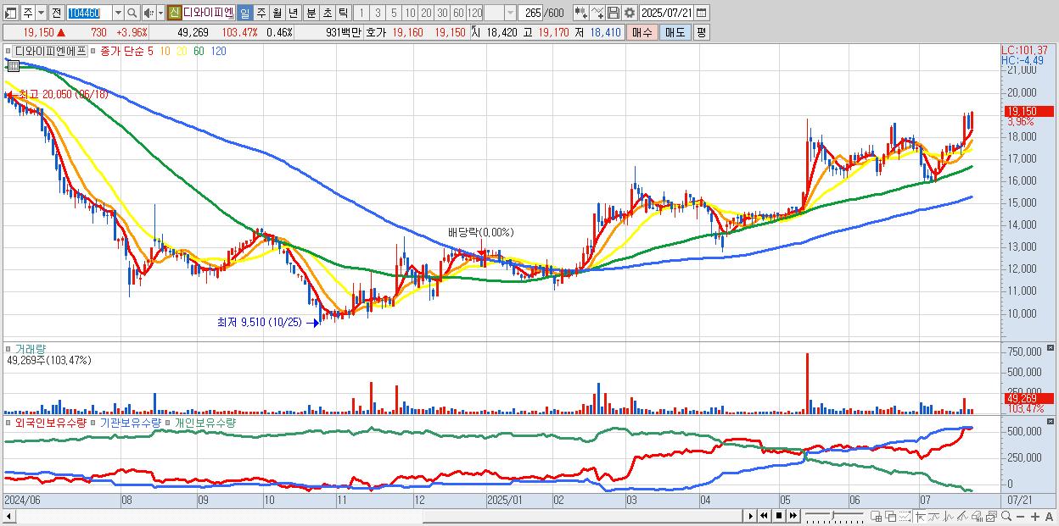Click the save chart floppy icon

[x=614, y=13]
